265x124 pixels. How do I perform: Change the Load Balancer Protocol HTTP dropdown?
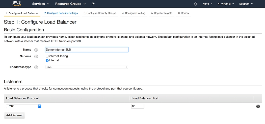coord(24,106)
